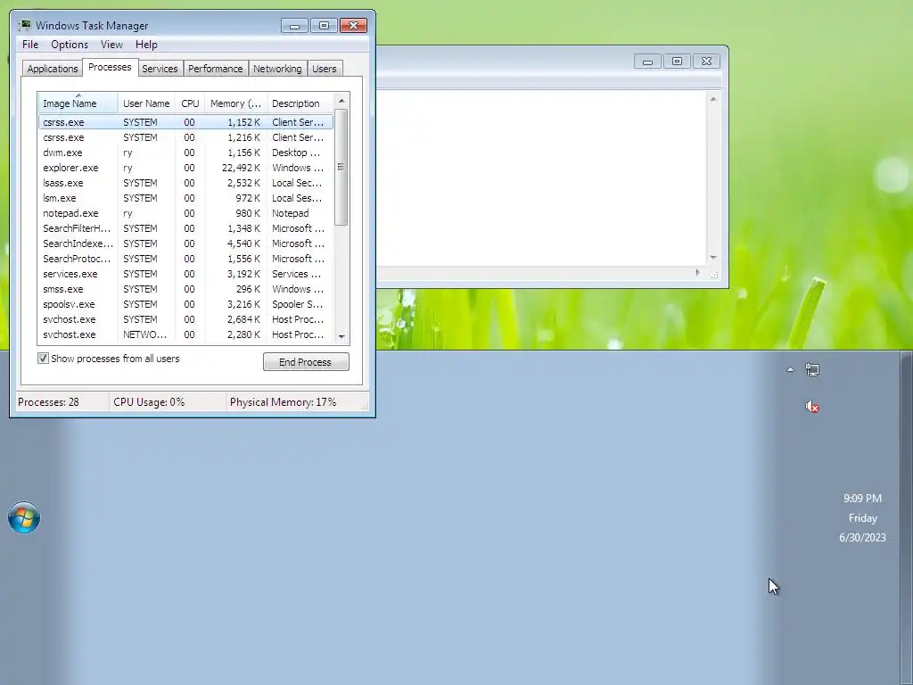Select the notepad.exe process
The height and width of the screenshot is (685, 913).
185,213
